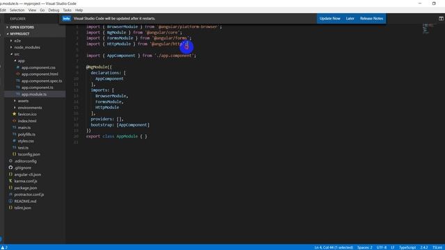The height and width of the screenshot is (250, 445).
Task: Open tslint.json file
Action: [23, 208]
